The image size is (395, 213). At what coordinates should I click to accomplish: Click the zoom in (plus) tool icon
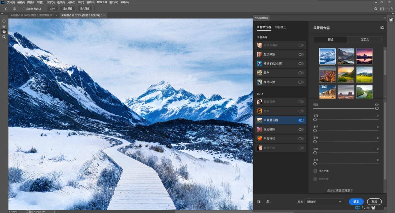[4, 21]
